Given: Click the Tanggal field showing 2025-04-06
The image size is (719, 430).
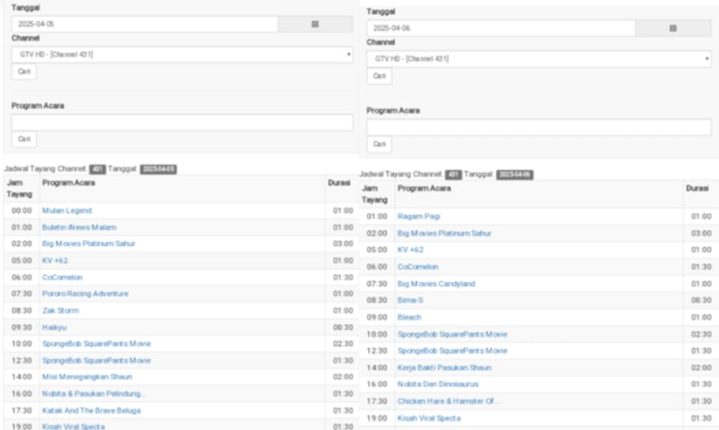Looking at the screenshot, I should 500,28.
